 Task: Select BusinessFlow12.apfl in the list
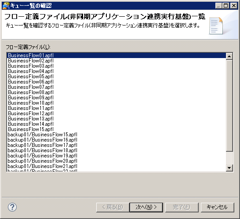(116, 113)
